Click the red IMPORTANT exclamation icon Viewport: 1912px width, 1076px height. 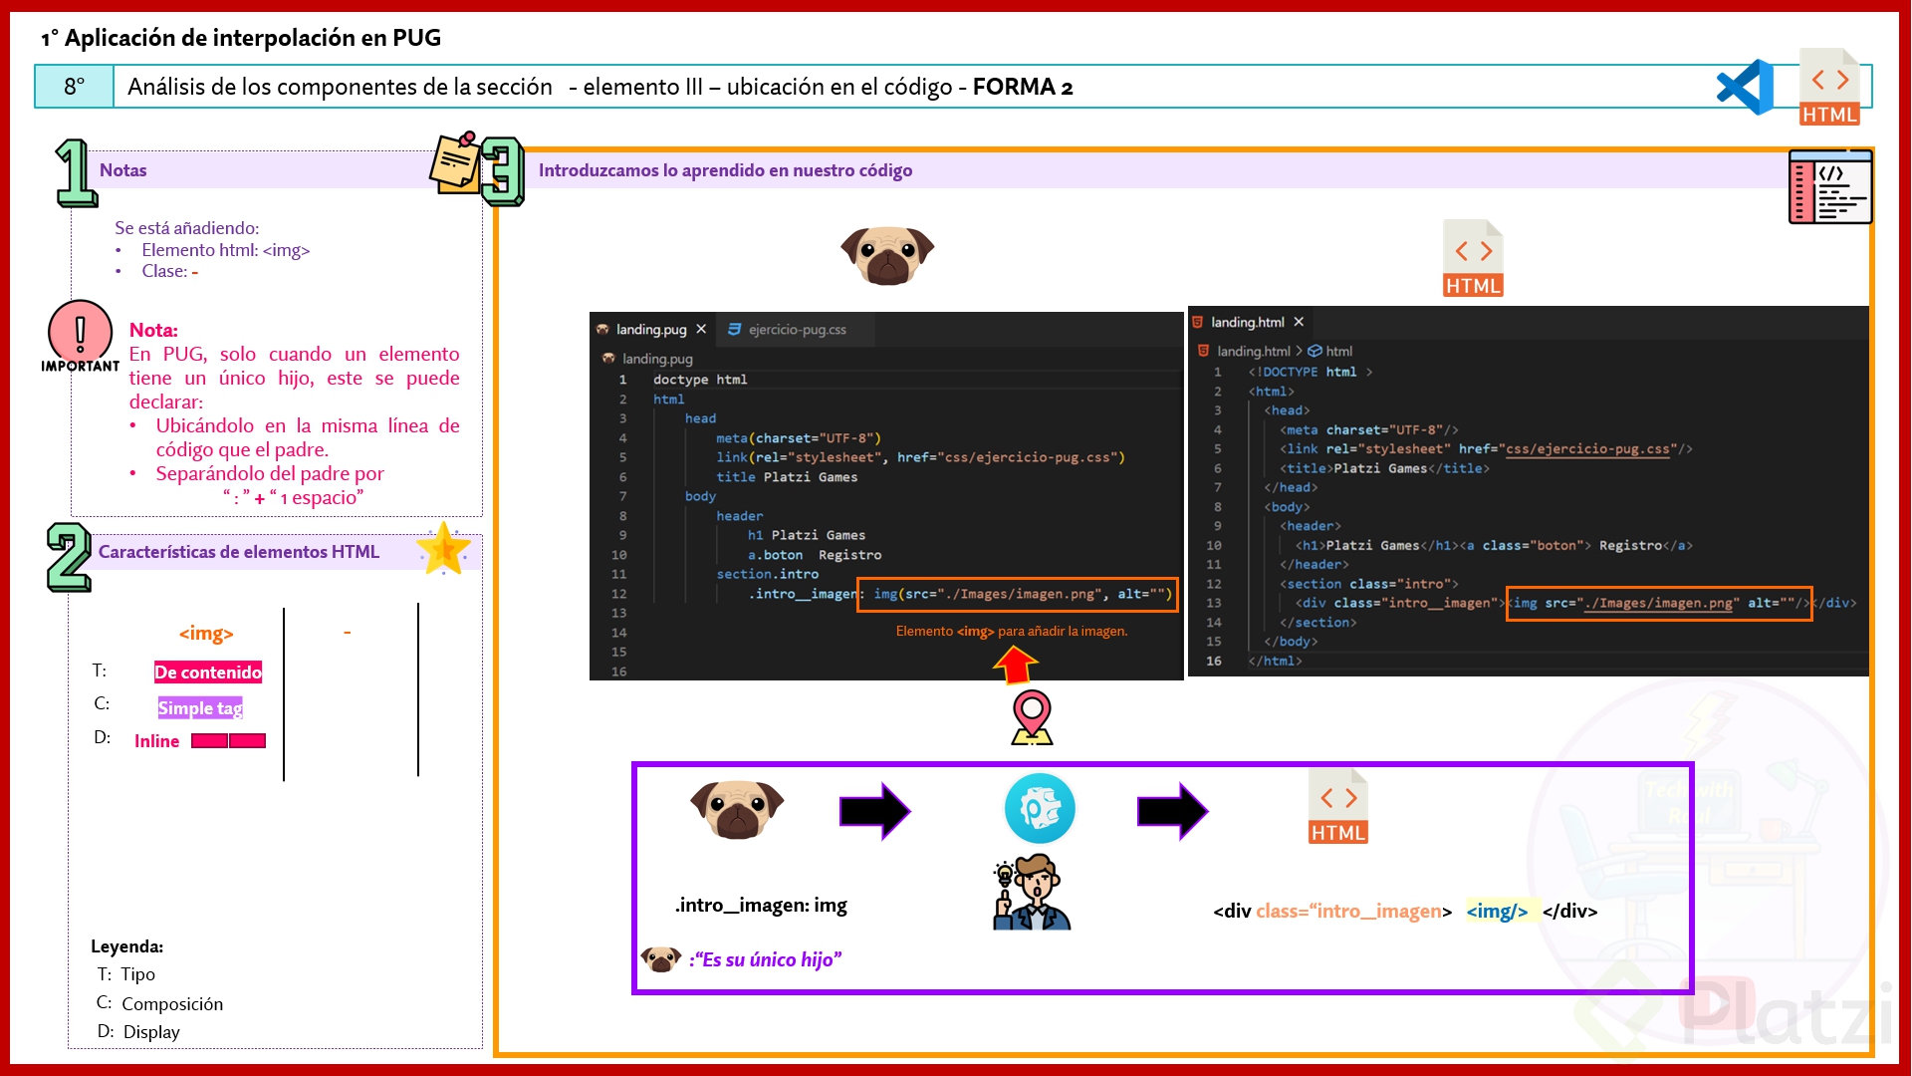[80, 332]
